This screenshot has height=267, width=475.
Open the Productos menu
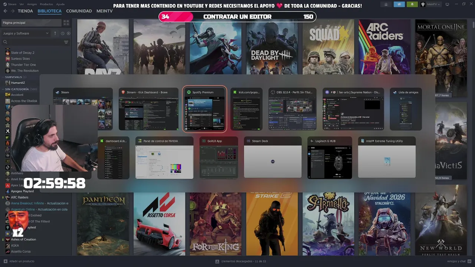point(46,4)
